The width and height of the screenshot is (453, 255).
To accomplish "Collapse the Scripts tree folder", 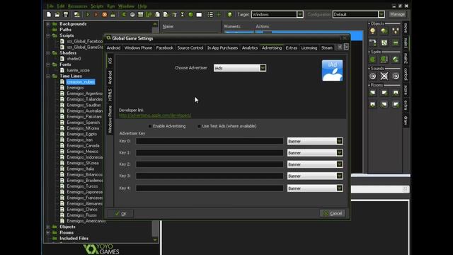I will tap(48, 35).
